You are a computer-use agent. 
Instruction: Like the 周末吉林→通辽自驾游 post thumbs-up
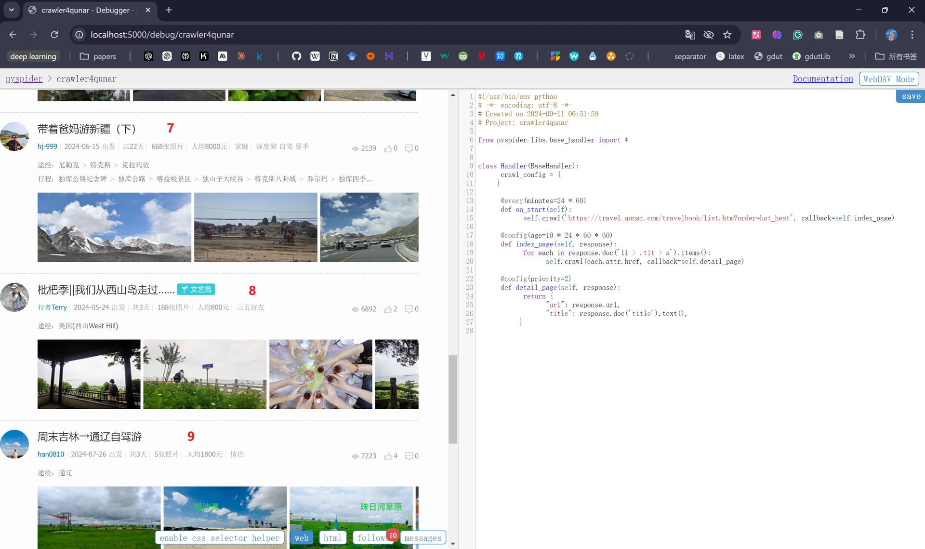coord(387,456)
